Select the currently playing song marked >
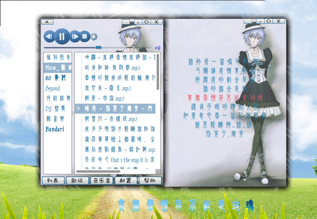This screenshot has width=317, height=219. click(x=115, y=109)
